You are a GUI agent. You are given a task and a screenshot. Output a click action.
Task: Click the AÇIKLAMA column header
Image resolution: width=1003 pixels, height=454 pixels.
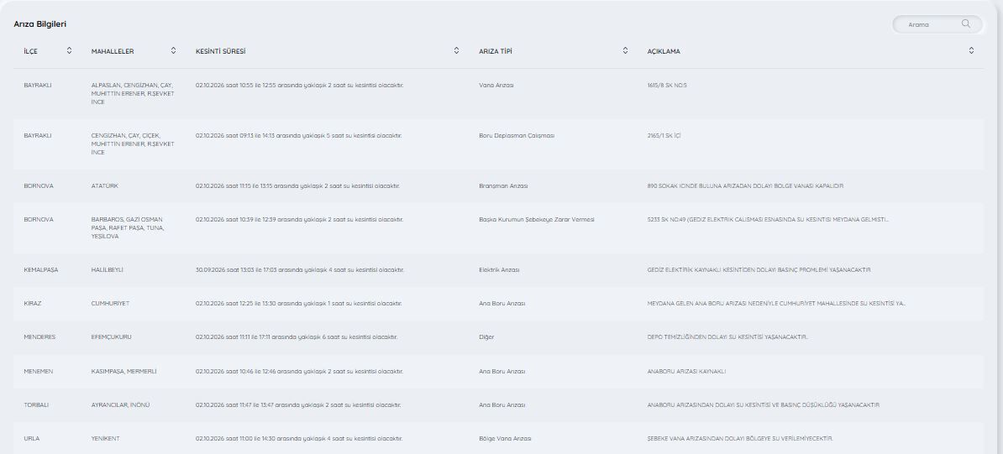click(x=664, y=51)
